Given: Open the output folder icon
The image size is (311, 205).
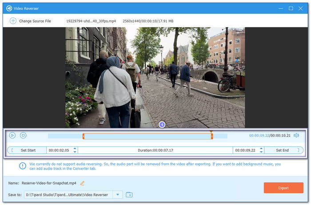Looking at the screenshot, I should (129, 195).
